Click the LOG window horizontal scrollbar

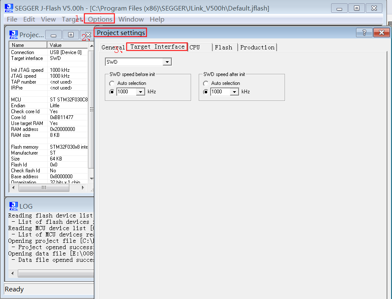pyautogui.click(x=55, y=273)
